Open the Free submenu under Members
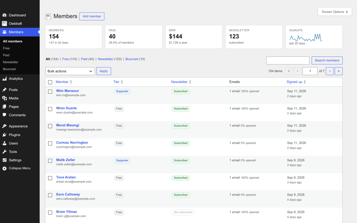Viewport: 357px width, 223px height. pos(6,48)
